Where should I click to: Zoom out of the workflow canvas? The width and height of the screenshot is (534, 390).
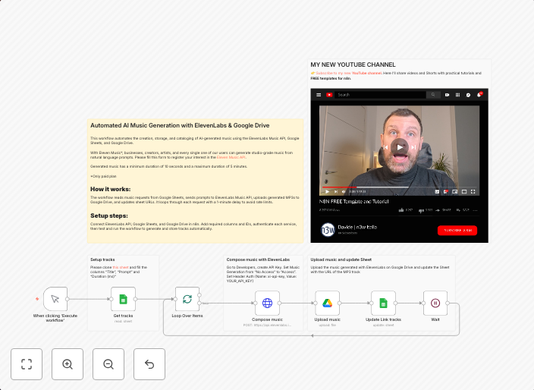click(108, 364)
